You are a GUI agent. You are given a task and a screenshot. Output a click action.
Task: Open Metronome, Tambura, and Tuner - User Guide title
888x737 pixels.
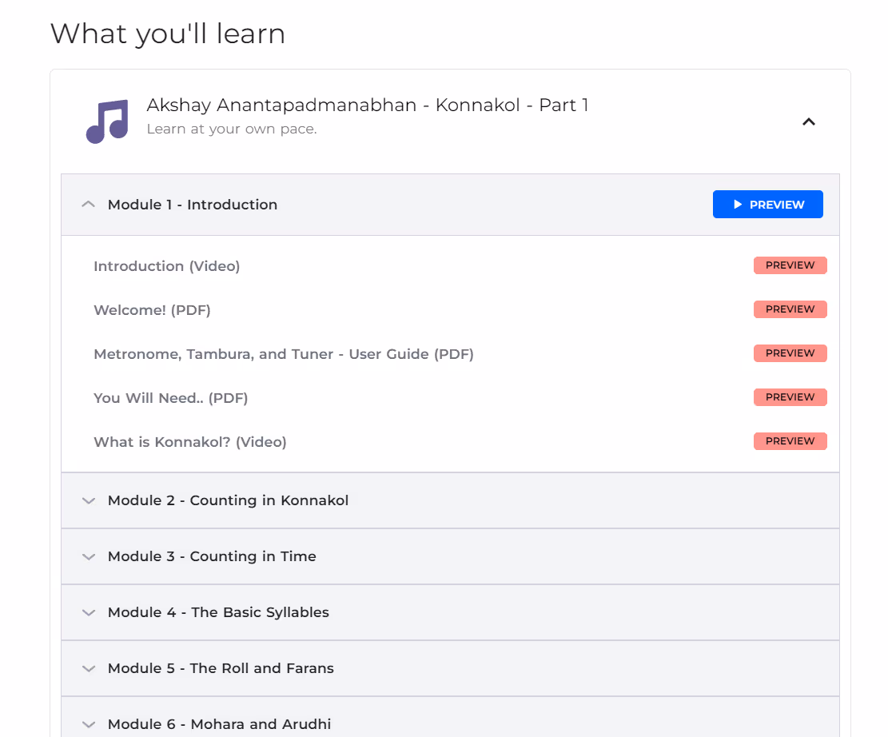pos(284,354)
